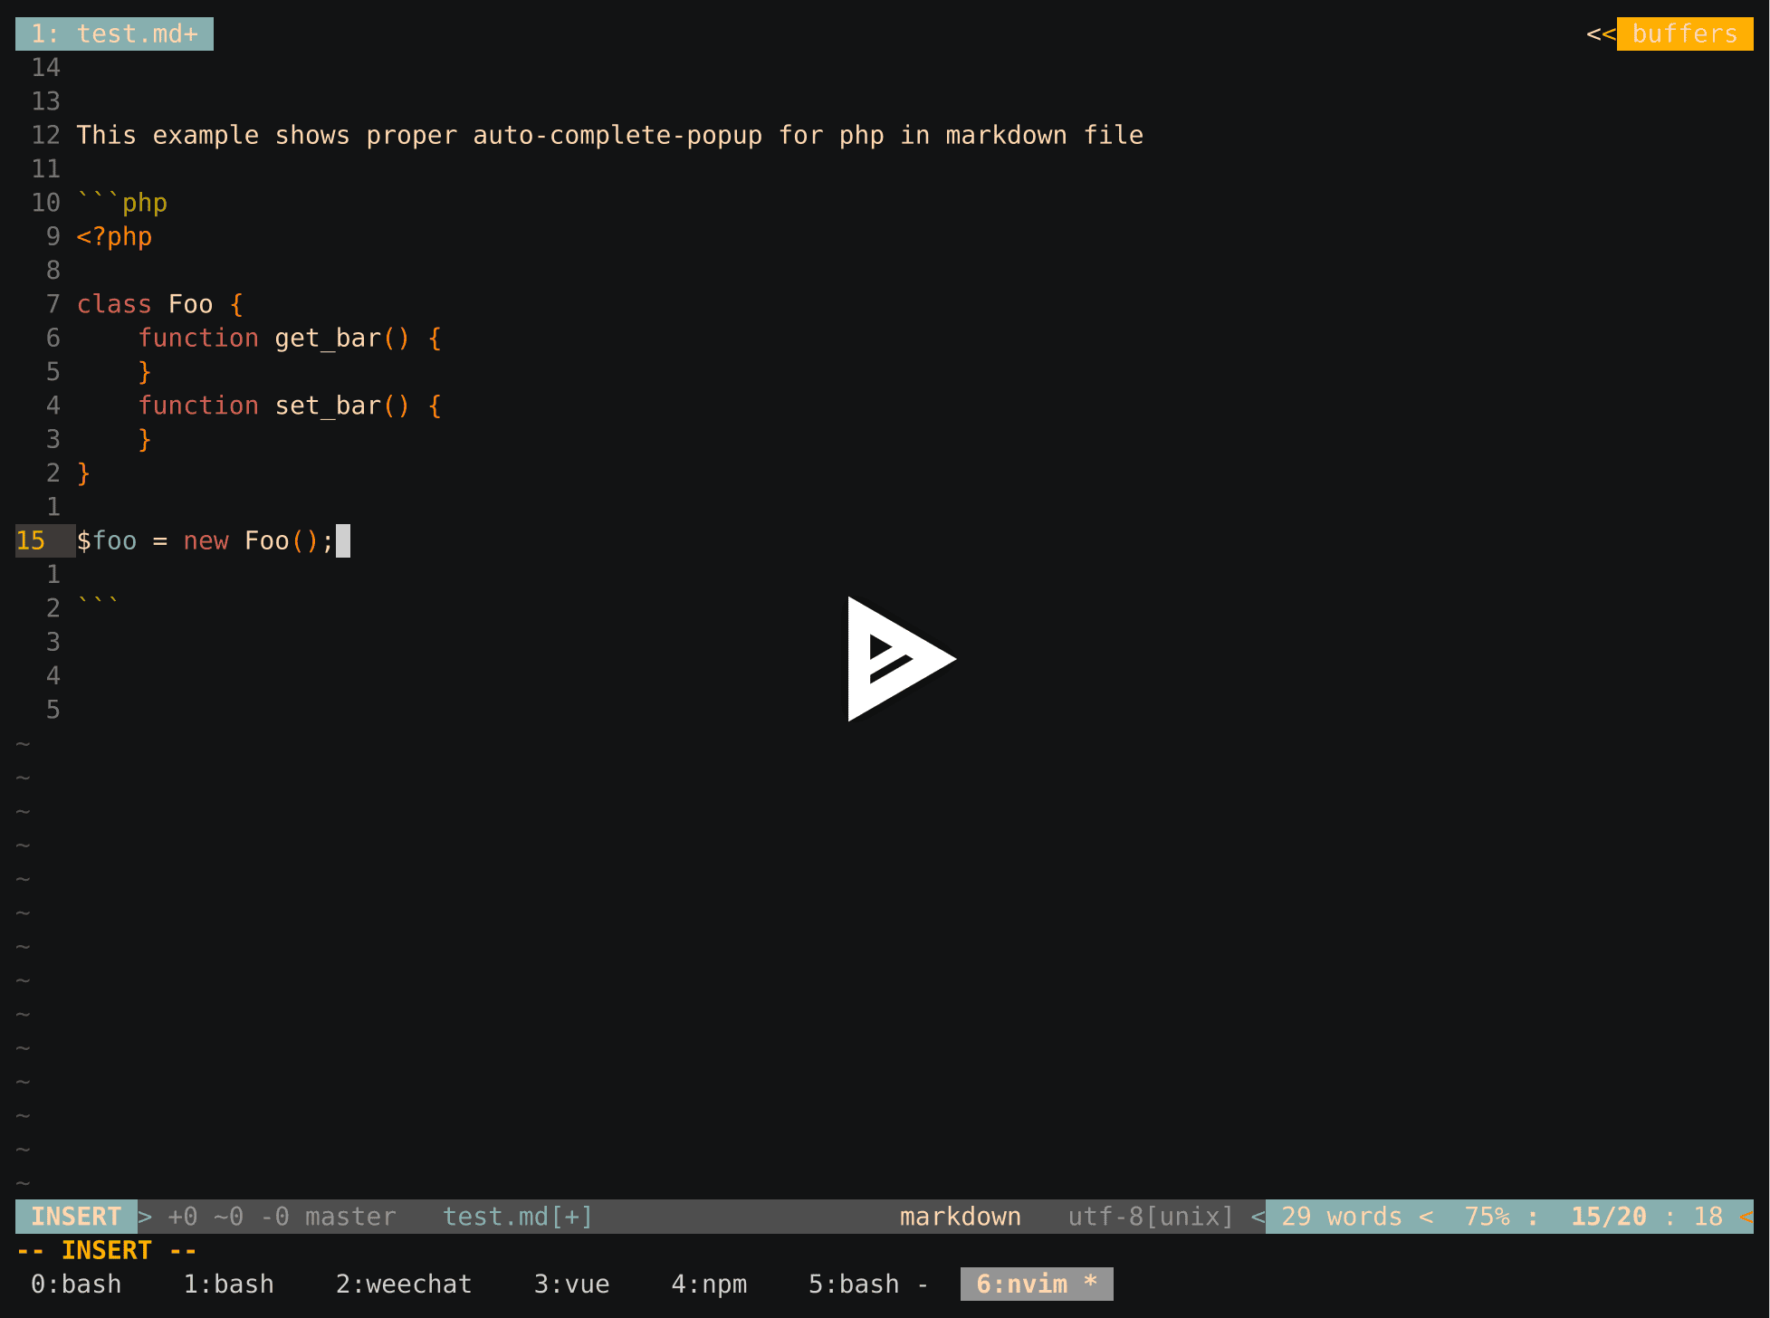Select the "1: test.md+" buffer tab
1770x1318 pixels.
[x=114, y=33]
